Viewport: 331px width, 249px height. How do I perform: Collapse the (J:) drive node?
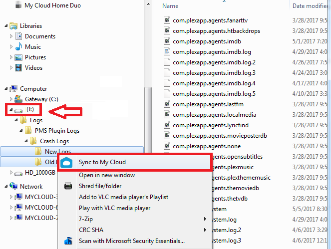pos(11,109)
